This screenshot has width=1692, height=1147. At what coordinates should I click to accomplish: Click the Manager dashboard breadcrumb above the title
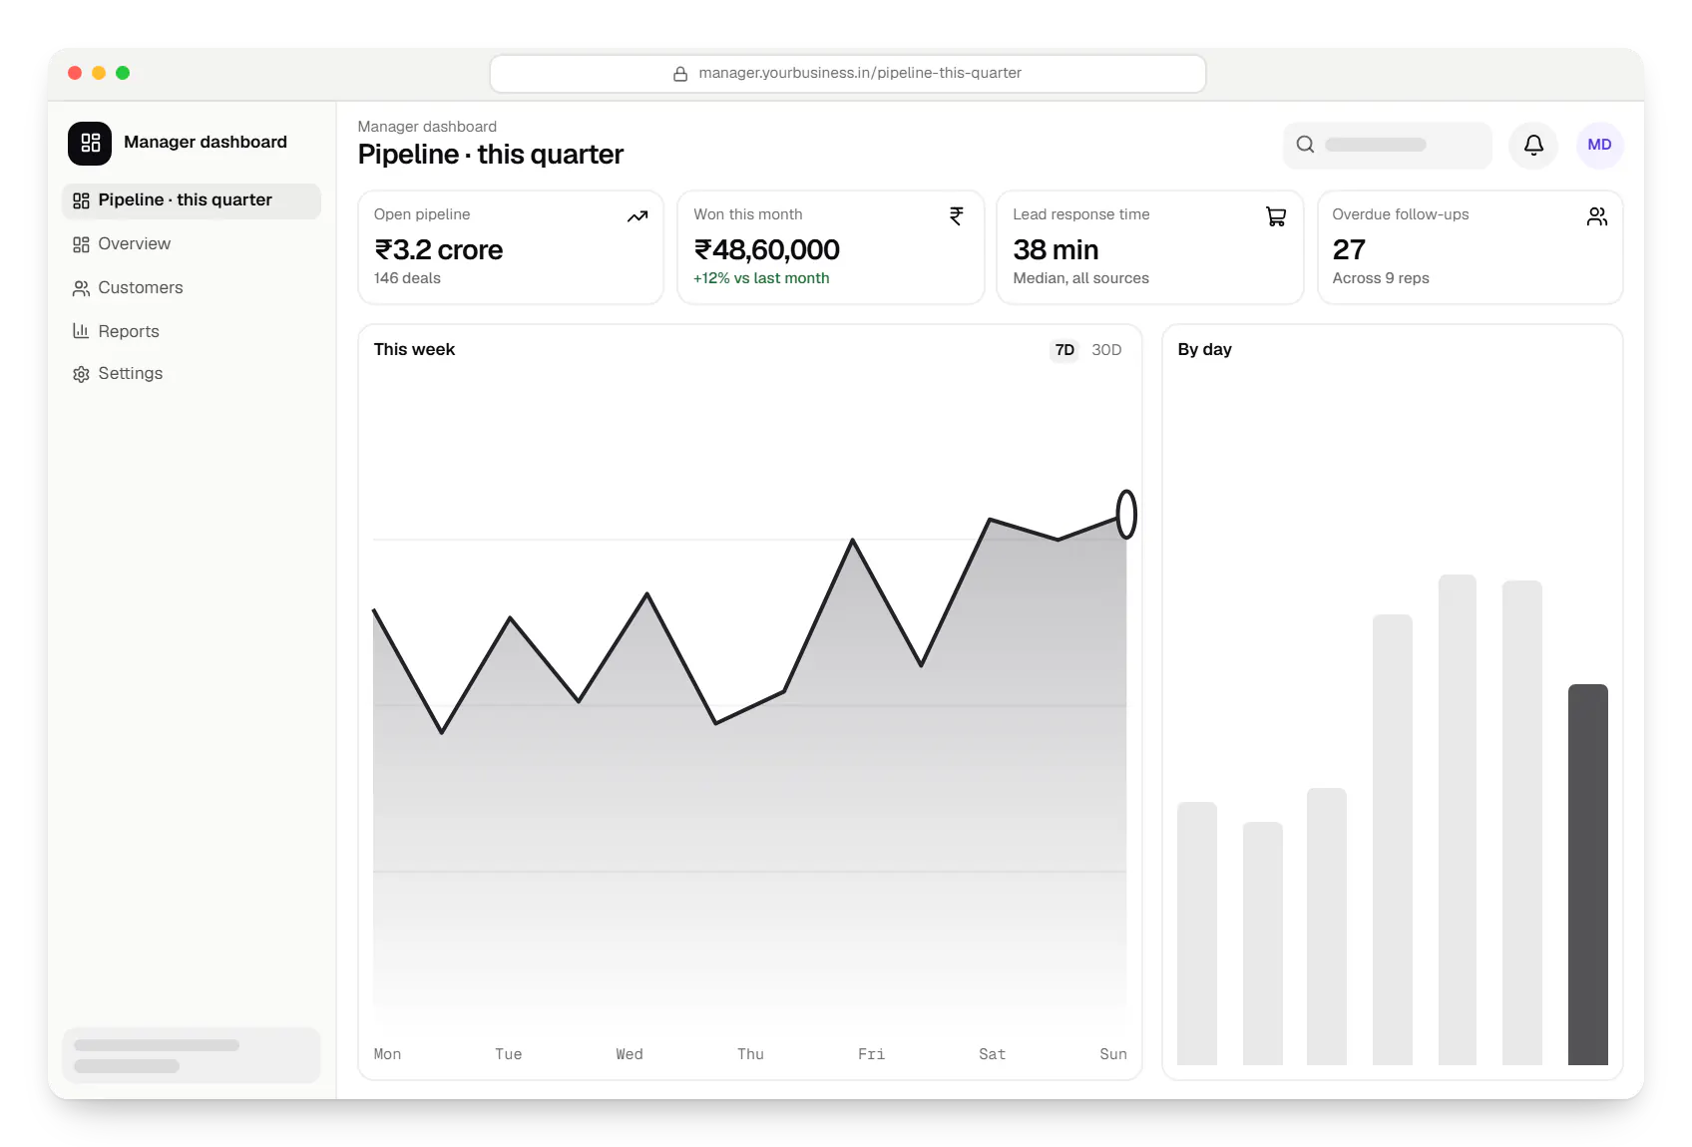click(x=427, y=127)
